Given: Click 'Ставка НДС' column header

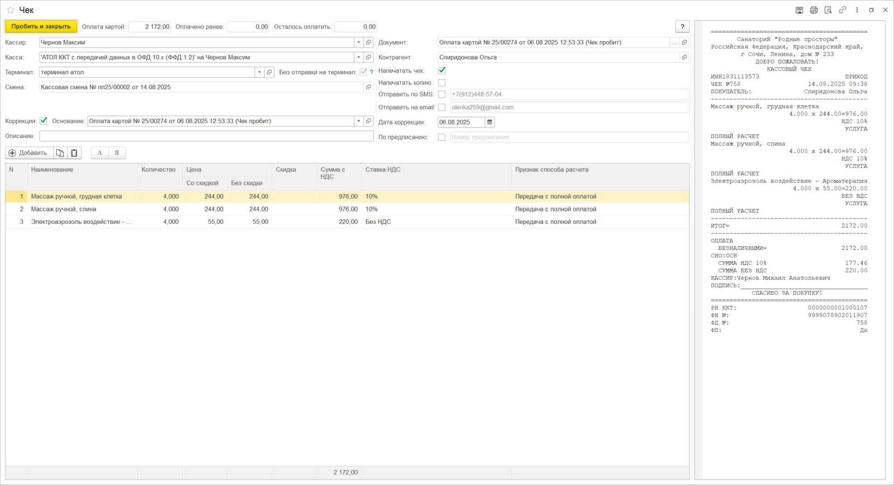Looking at the screenshot, I should point(382,170).
